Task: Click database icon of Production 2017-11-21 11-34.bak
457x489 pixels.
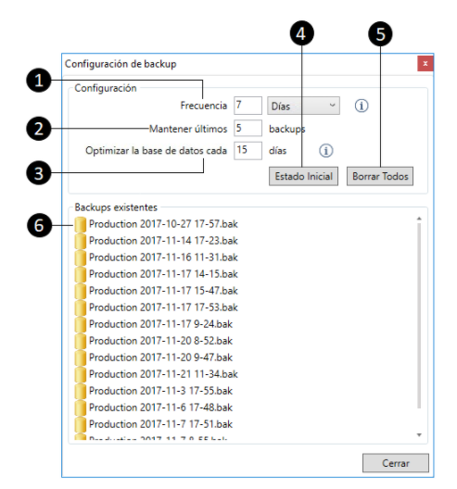Action: click(x=81, y=374)
